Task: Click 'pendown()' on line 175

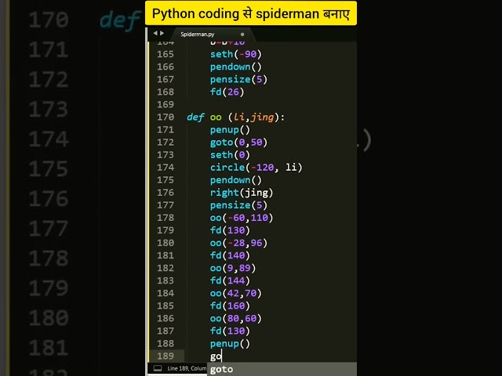Action: pyautogui.click(x=236, y=180)
